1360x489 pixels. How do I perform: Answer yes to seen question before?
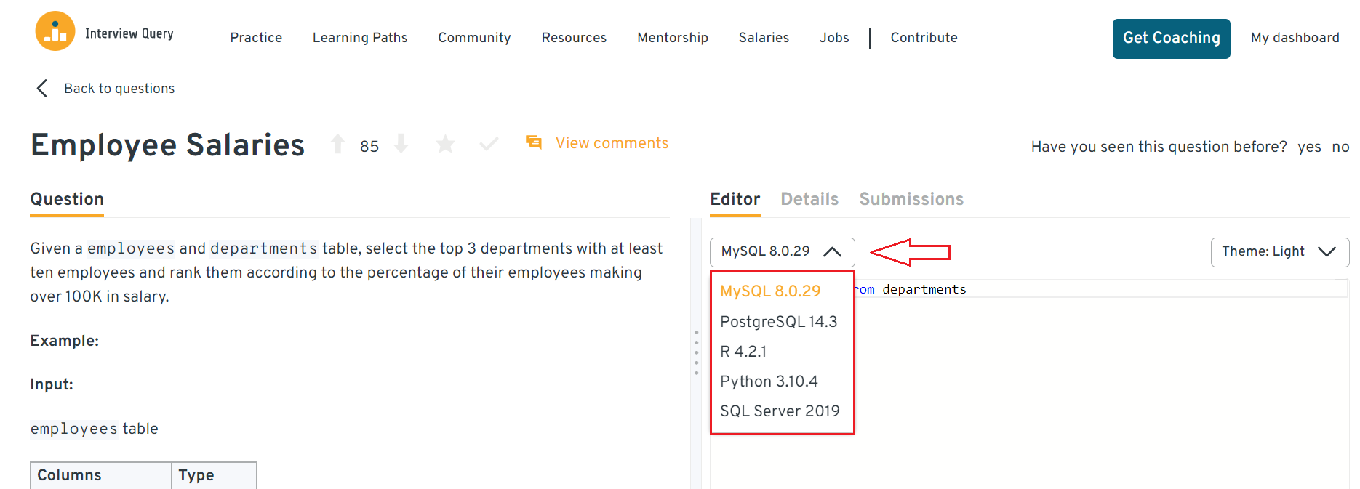tap(1309, 147)
